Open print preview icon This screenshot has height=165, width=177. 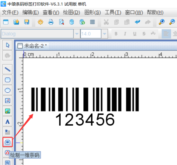click(61, 22)
